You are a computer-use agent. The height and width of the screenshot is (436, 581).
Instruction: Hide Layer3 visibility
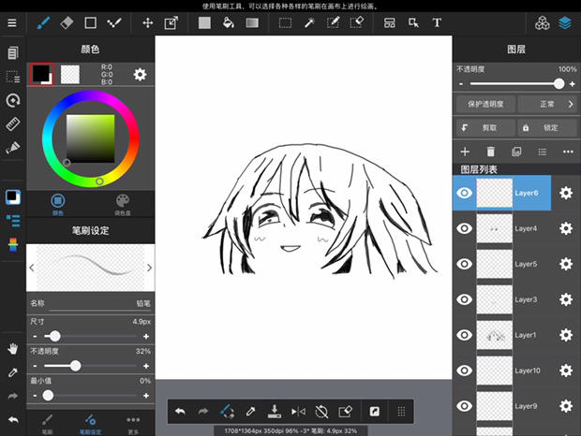(464, 299)
